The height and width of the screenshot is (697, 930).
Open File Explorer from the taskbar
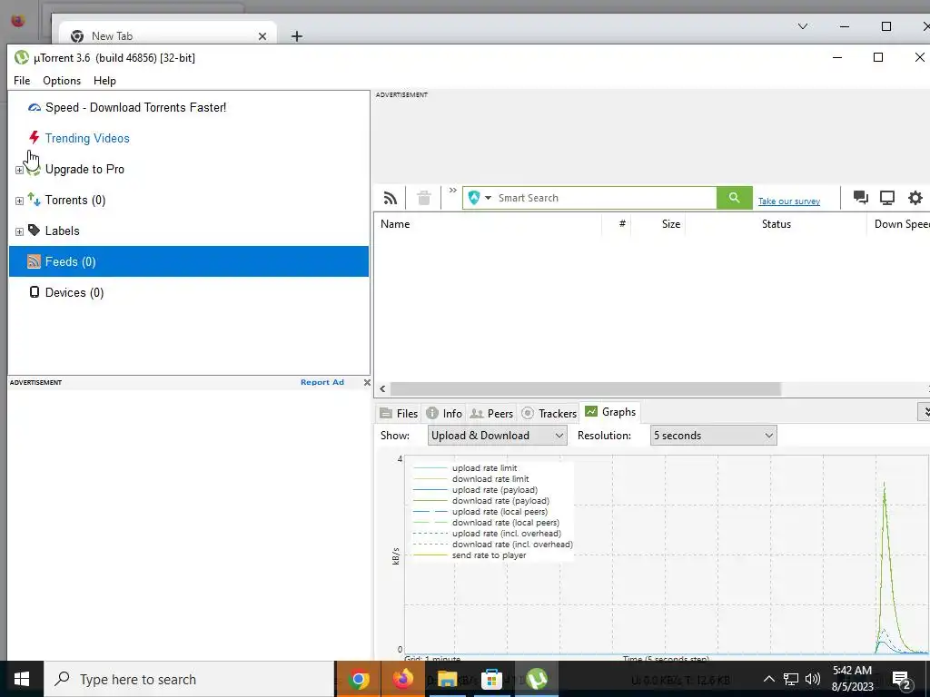[447, 679]
